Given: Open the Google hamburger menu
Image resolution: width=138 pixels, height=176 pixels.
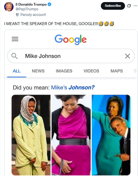Looking at the screenshot, I should [15, 39].
